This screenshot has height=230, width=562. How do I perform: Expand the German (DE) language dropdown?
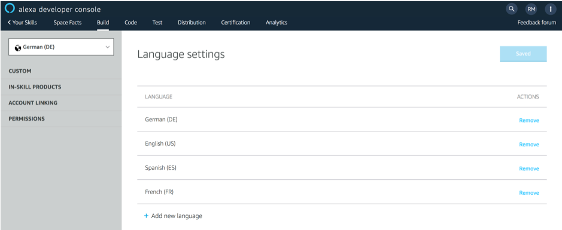(61, 47)
